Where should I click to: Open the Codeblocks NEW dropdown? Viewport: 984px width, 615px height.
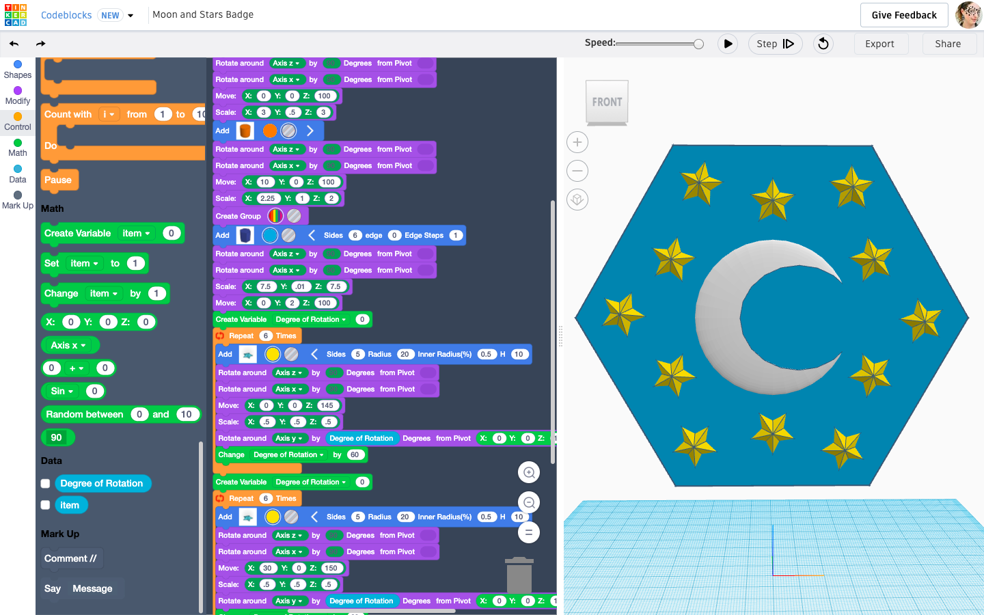pyautogui.click(x=130, y=14)
